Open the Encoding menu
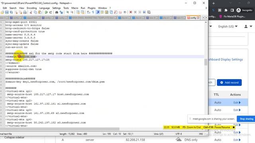The height and width of the screenshot is (143, 255). tap(32, 8)
